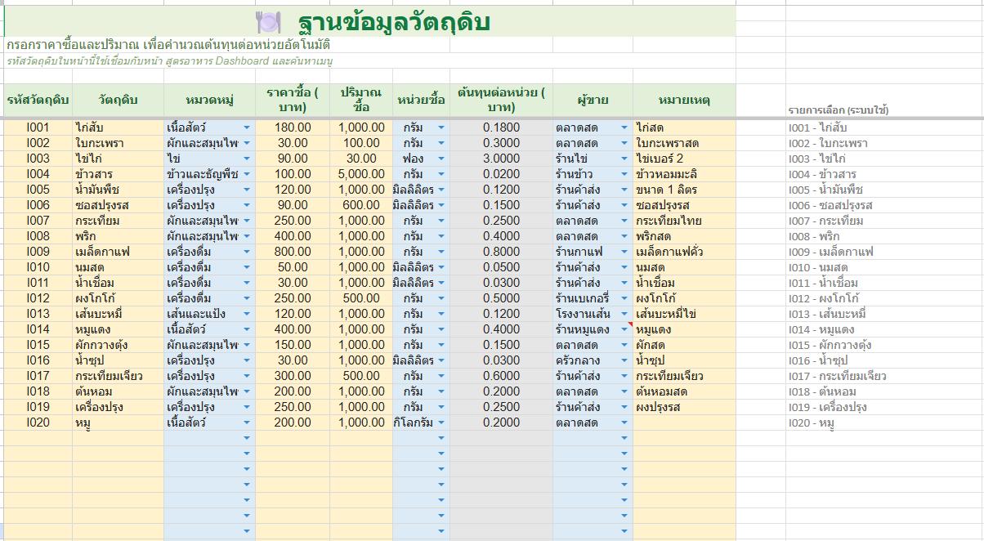Select ingredient cell น้ำเชื่อม
The image size is (984, 541).
(x=118, y=283)
